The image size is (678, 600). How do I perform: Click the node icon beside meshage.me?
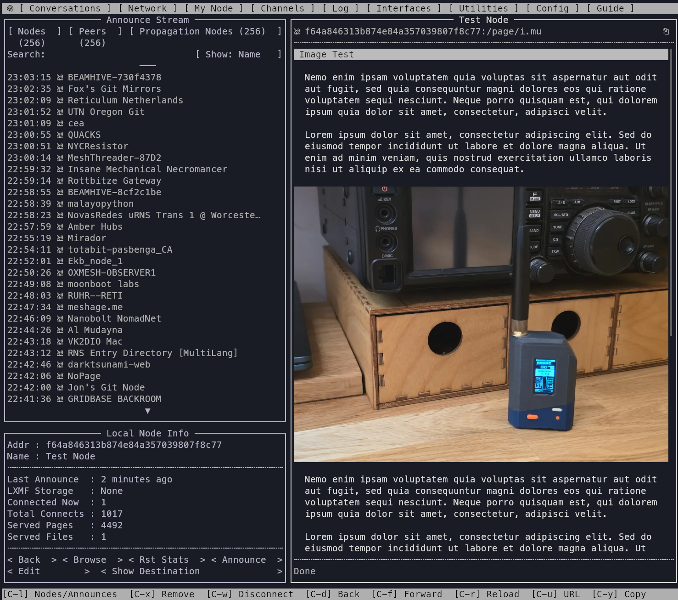pos(60,307)
